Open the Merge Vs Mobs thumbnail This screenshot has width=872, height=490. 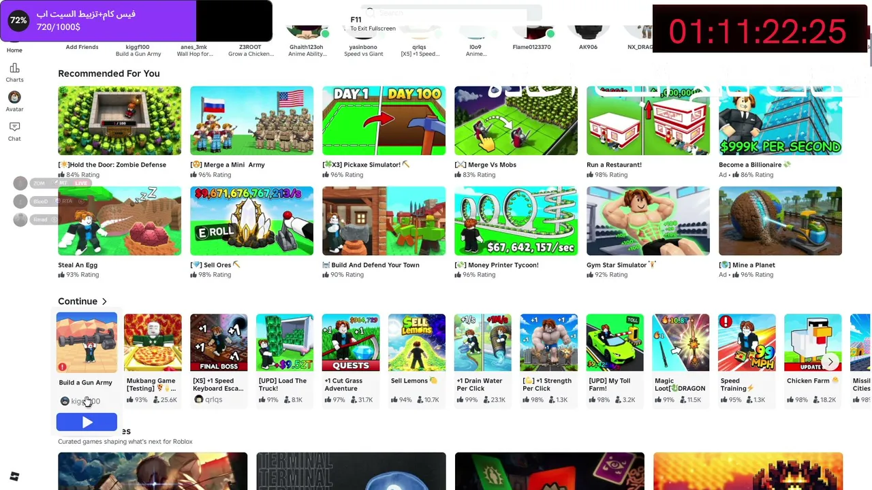pos(516,120)
